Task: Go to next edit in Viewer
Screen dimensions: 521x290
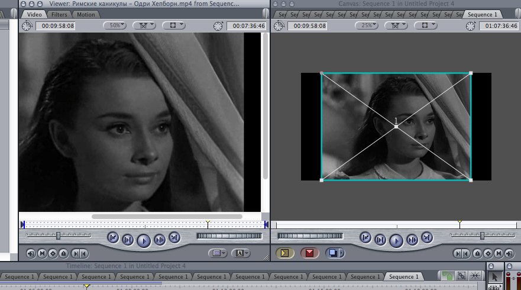Action: (174, 237)
